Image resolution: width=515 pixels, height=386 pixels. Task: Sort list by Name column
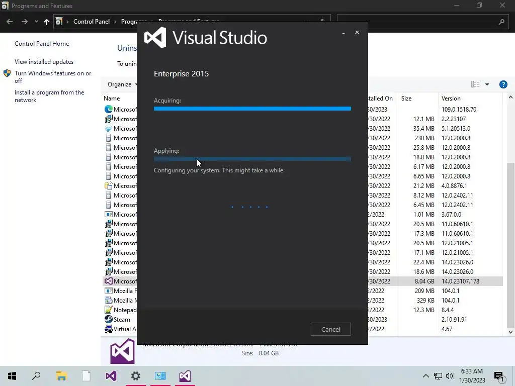(x=112, y=99)
